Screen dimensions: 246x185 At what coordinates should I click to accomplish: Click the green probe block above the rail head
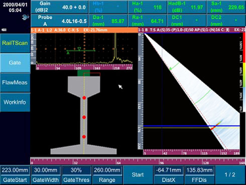[x=83, y=73]
